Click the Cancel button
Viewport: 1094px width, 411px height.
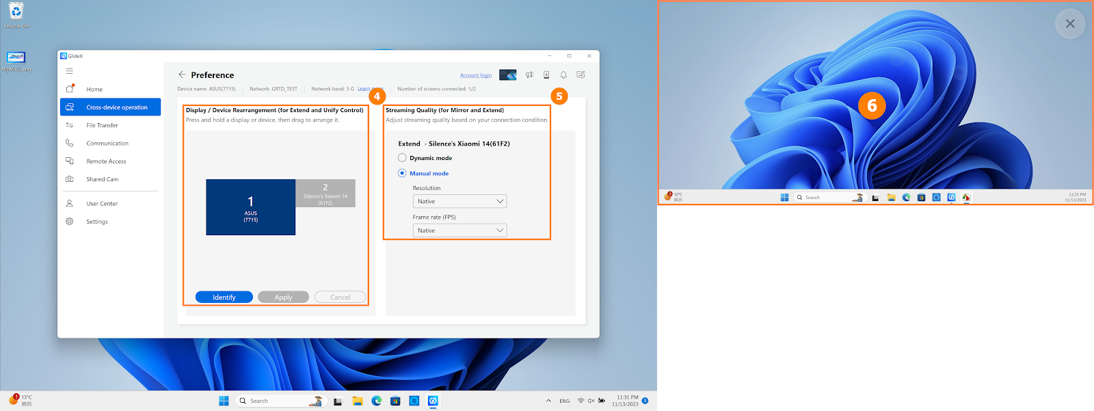pyautogui.click(x=341, y=297)
